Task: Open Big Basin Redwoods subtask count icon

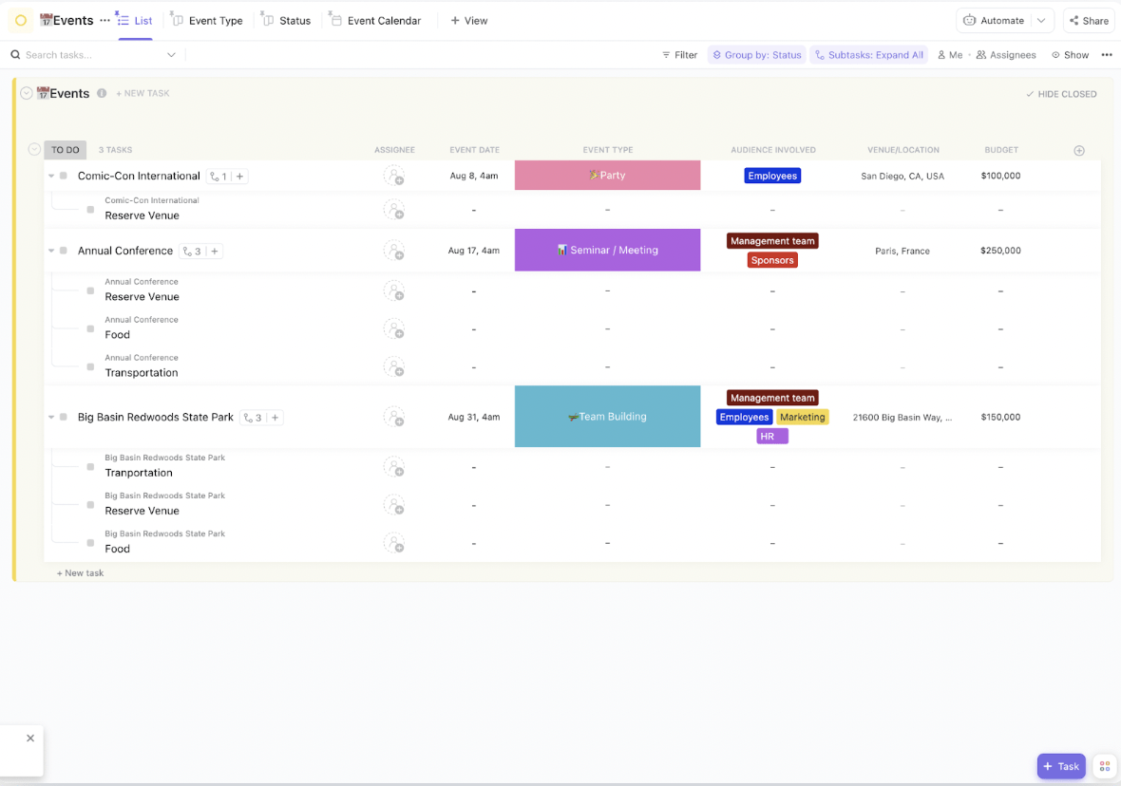Action: [x=253, y=418]
